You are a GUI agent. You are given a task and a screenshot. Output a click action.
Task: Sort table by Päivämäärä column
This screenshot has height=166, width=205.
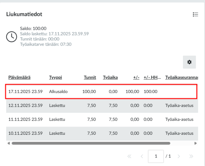pos(19,77)
